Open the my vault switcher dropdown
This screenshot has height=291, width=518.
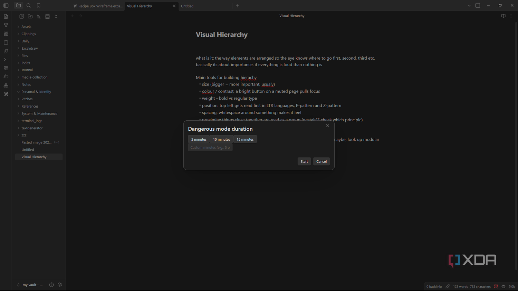[30, 285]
